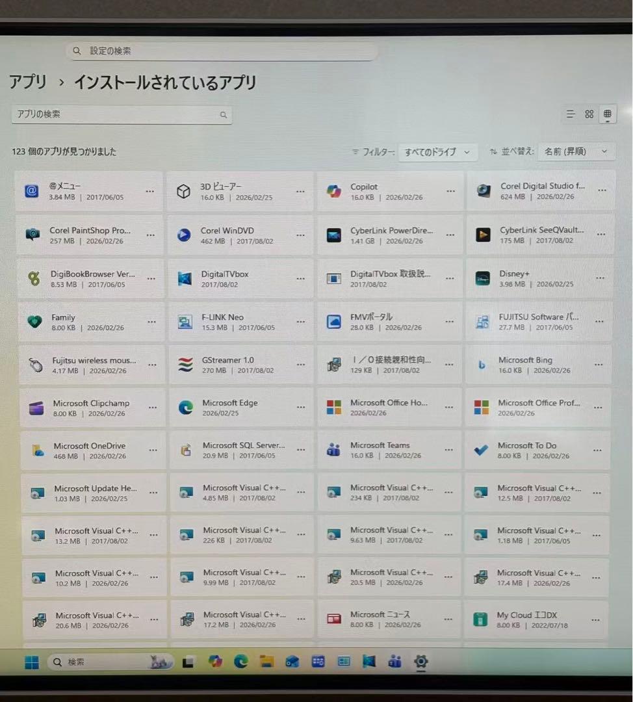Switch to list view layout

click(x=571, y=114)
